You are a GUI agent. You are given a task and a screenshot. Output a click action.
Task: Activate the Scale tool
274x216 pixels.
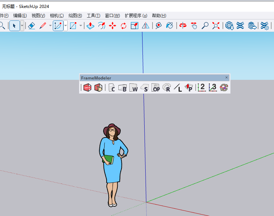(135, 26)
